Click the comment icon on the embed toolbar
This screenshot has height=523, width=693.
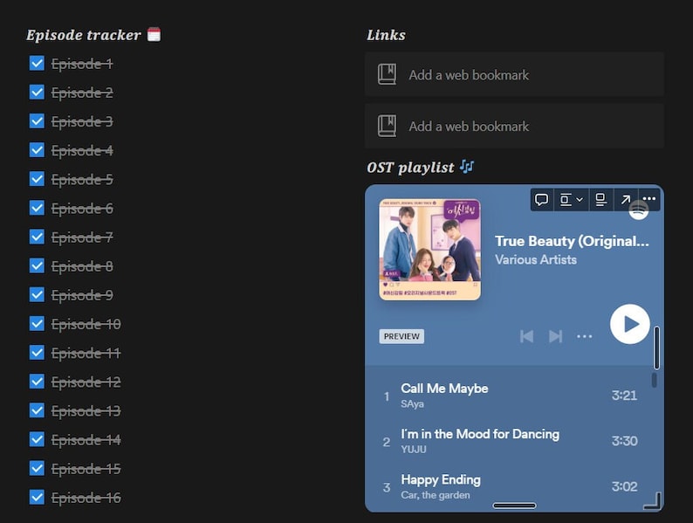point(541,199)
